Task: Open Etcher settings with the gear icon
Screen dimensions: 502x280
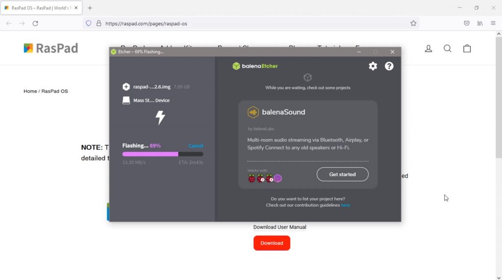Action: pyautogui.click(x=373, y=66)
